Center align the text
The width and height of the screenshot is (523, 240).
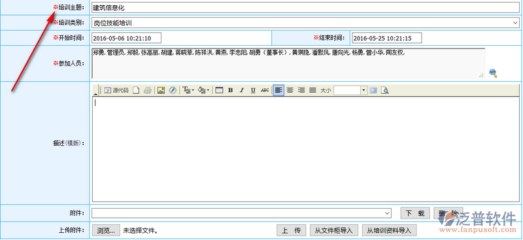[x=290, y=90]
